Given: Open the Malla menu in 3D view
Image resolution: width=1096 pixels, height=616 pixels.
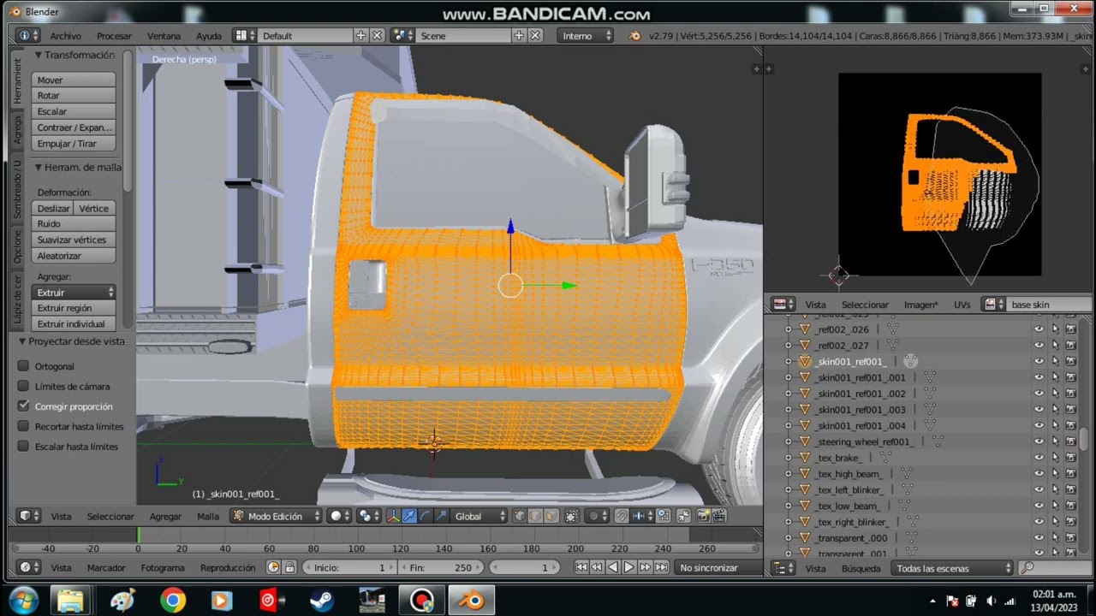Looking at the screenshot, I should coord(208,516).
